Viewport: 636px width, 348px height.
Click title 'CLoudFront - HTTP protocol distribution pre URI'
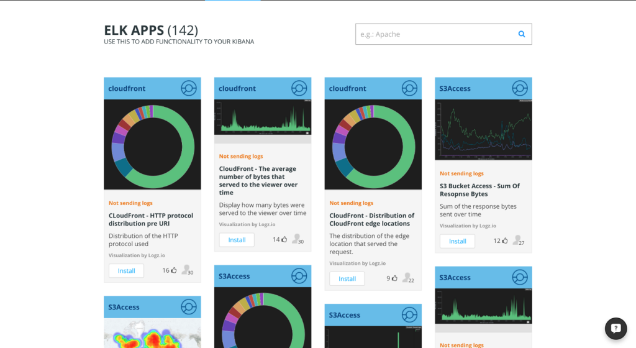coord(151,219)
